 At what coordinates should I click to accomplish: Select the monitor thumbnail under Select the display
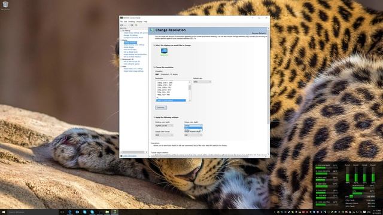164,51
